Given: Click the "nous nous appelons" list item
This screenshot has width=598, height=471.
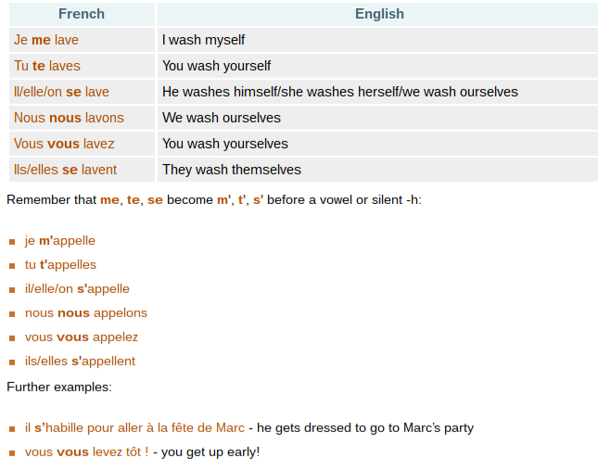Looking at the screenshot, I should [x=86, y=313].
